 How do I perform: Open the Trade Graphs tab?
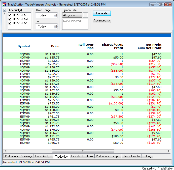tap(132, 156)
